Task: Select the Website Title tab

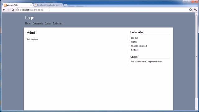Action: [x=18, y=5]
